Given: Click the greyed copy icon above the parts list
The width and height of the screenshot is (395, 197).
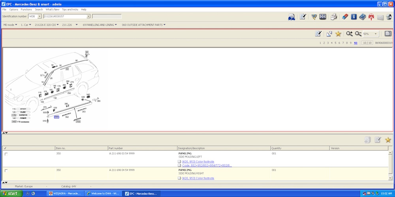Looking at the screenshot, I should pyautogui.click(x=367, y=140).
